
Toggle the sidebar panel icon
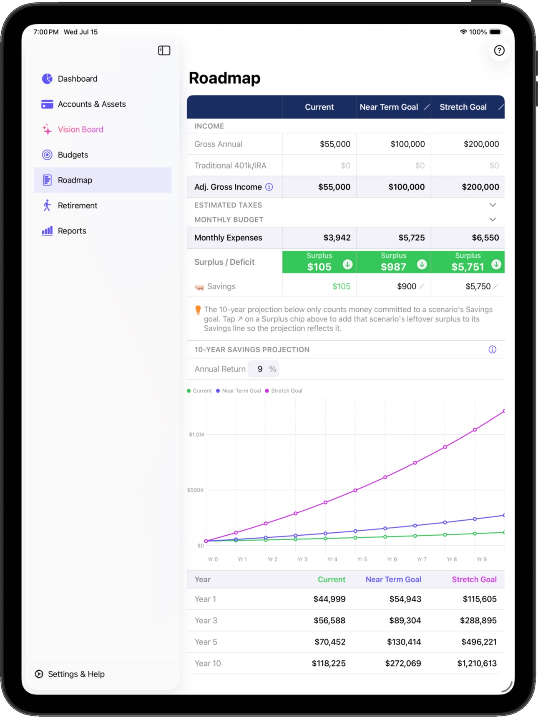coord(164,50)
